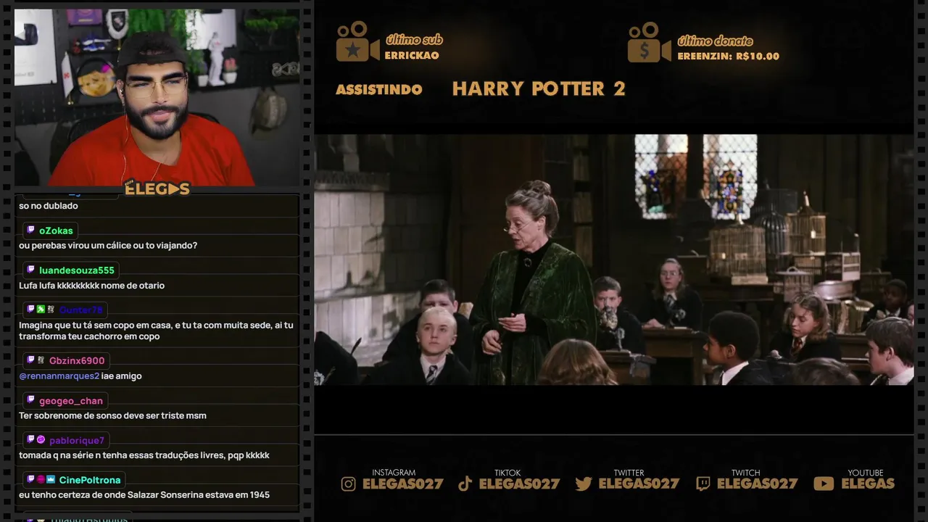The height and width of the screenshot is (522, 928).
Task: Click the pink badge in CinePoltrona's row
Action: tap(41, 479)
